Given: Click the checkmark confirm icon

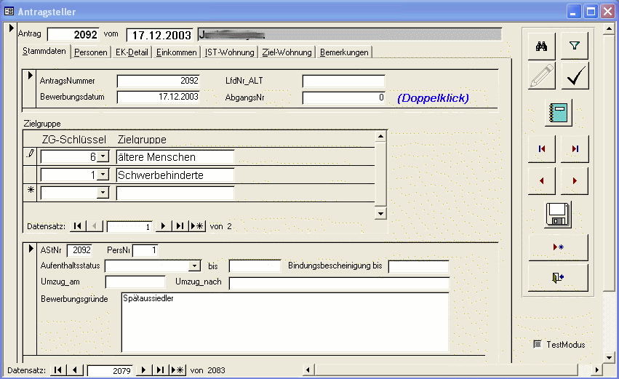Looking at the screenshot, I should click(575, 76).
